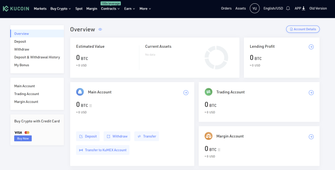
Task: Click the KuCoin logo
Action: pos(16,8)
